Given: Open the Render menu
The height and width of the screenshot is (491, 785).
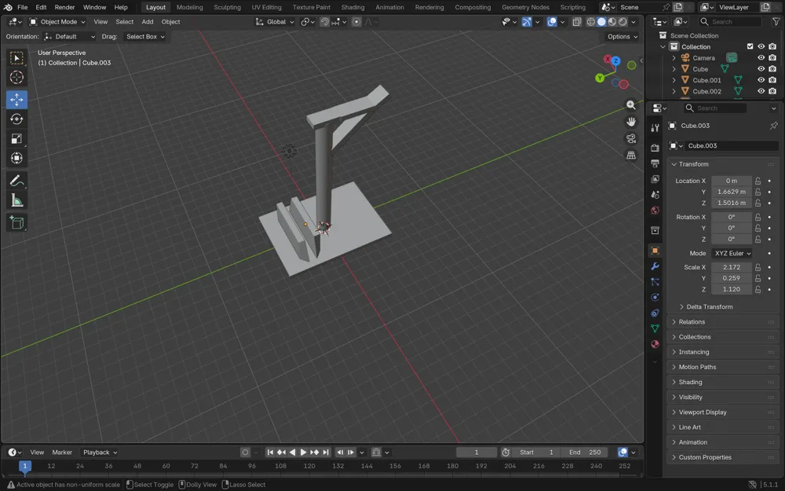Looking at the screenshot, I should (x=64, y=7).
